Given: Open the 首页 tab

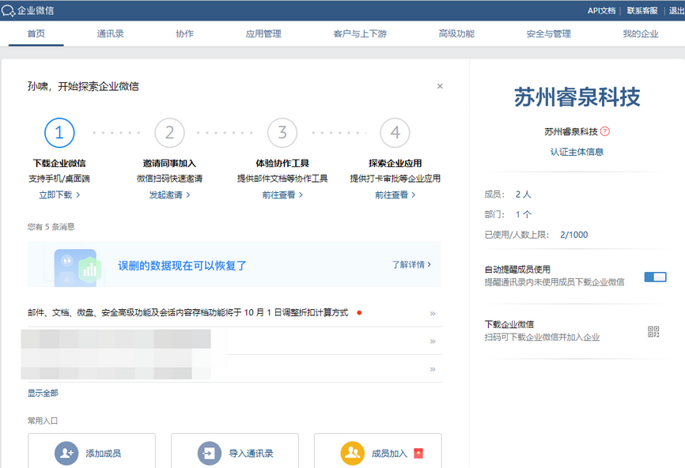Looking at the screenshot, I should (x=36, y=34).
